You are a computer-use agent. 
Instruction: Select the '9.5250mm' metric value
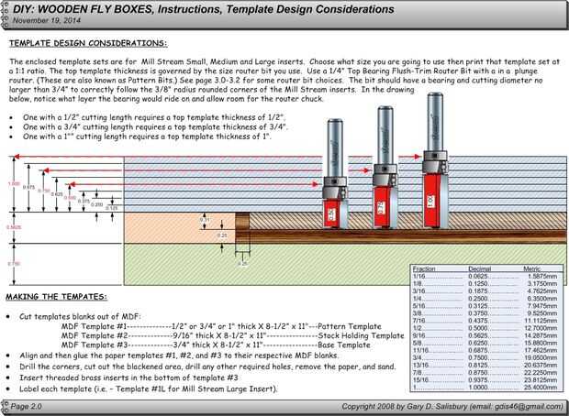coord(541,313)
